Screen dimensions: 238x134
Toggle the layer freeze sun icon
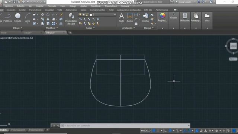click(x=83, y=15)
